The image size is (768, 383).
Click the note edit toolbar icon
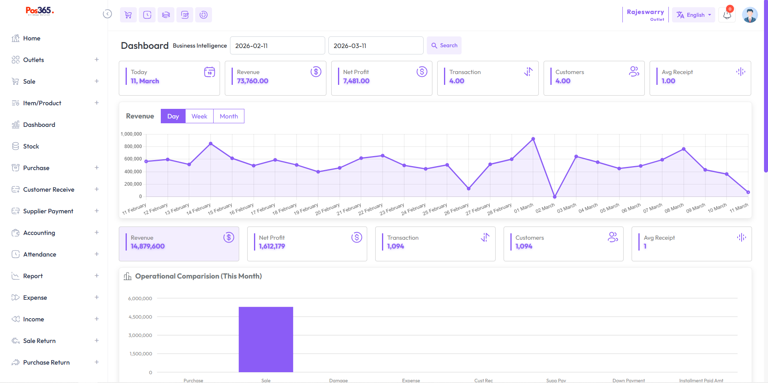tap(185, 15)
